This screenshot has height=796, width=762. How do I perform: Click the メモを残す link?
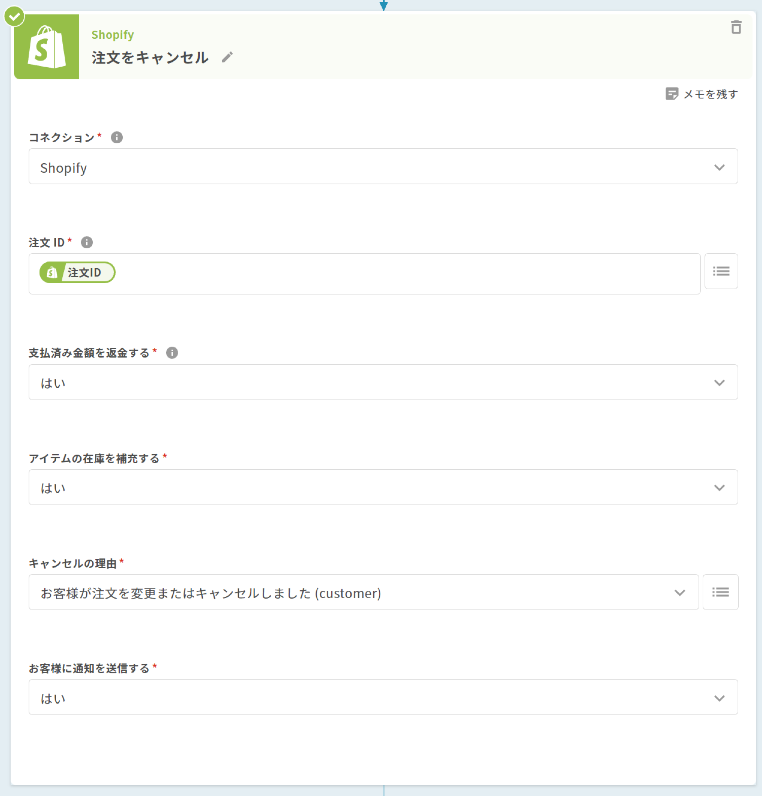coord(710,94)
